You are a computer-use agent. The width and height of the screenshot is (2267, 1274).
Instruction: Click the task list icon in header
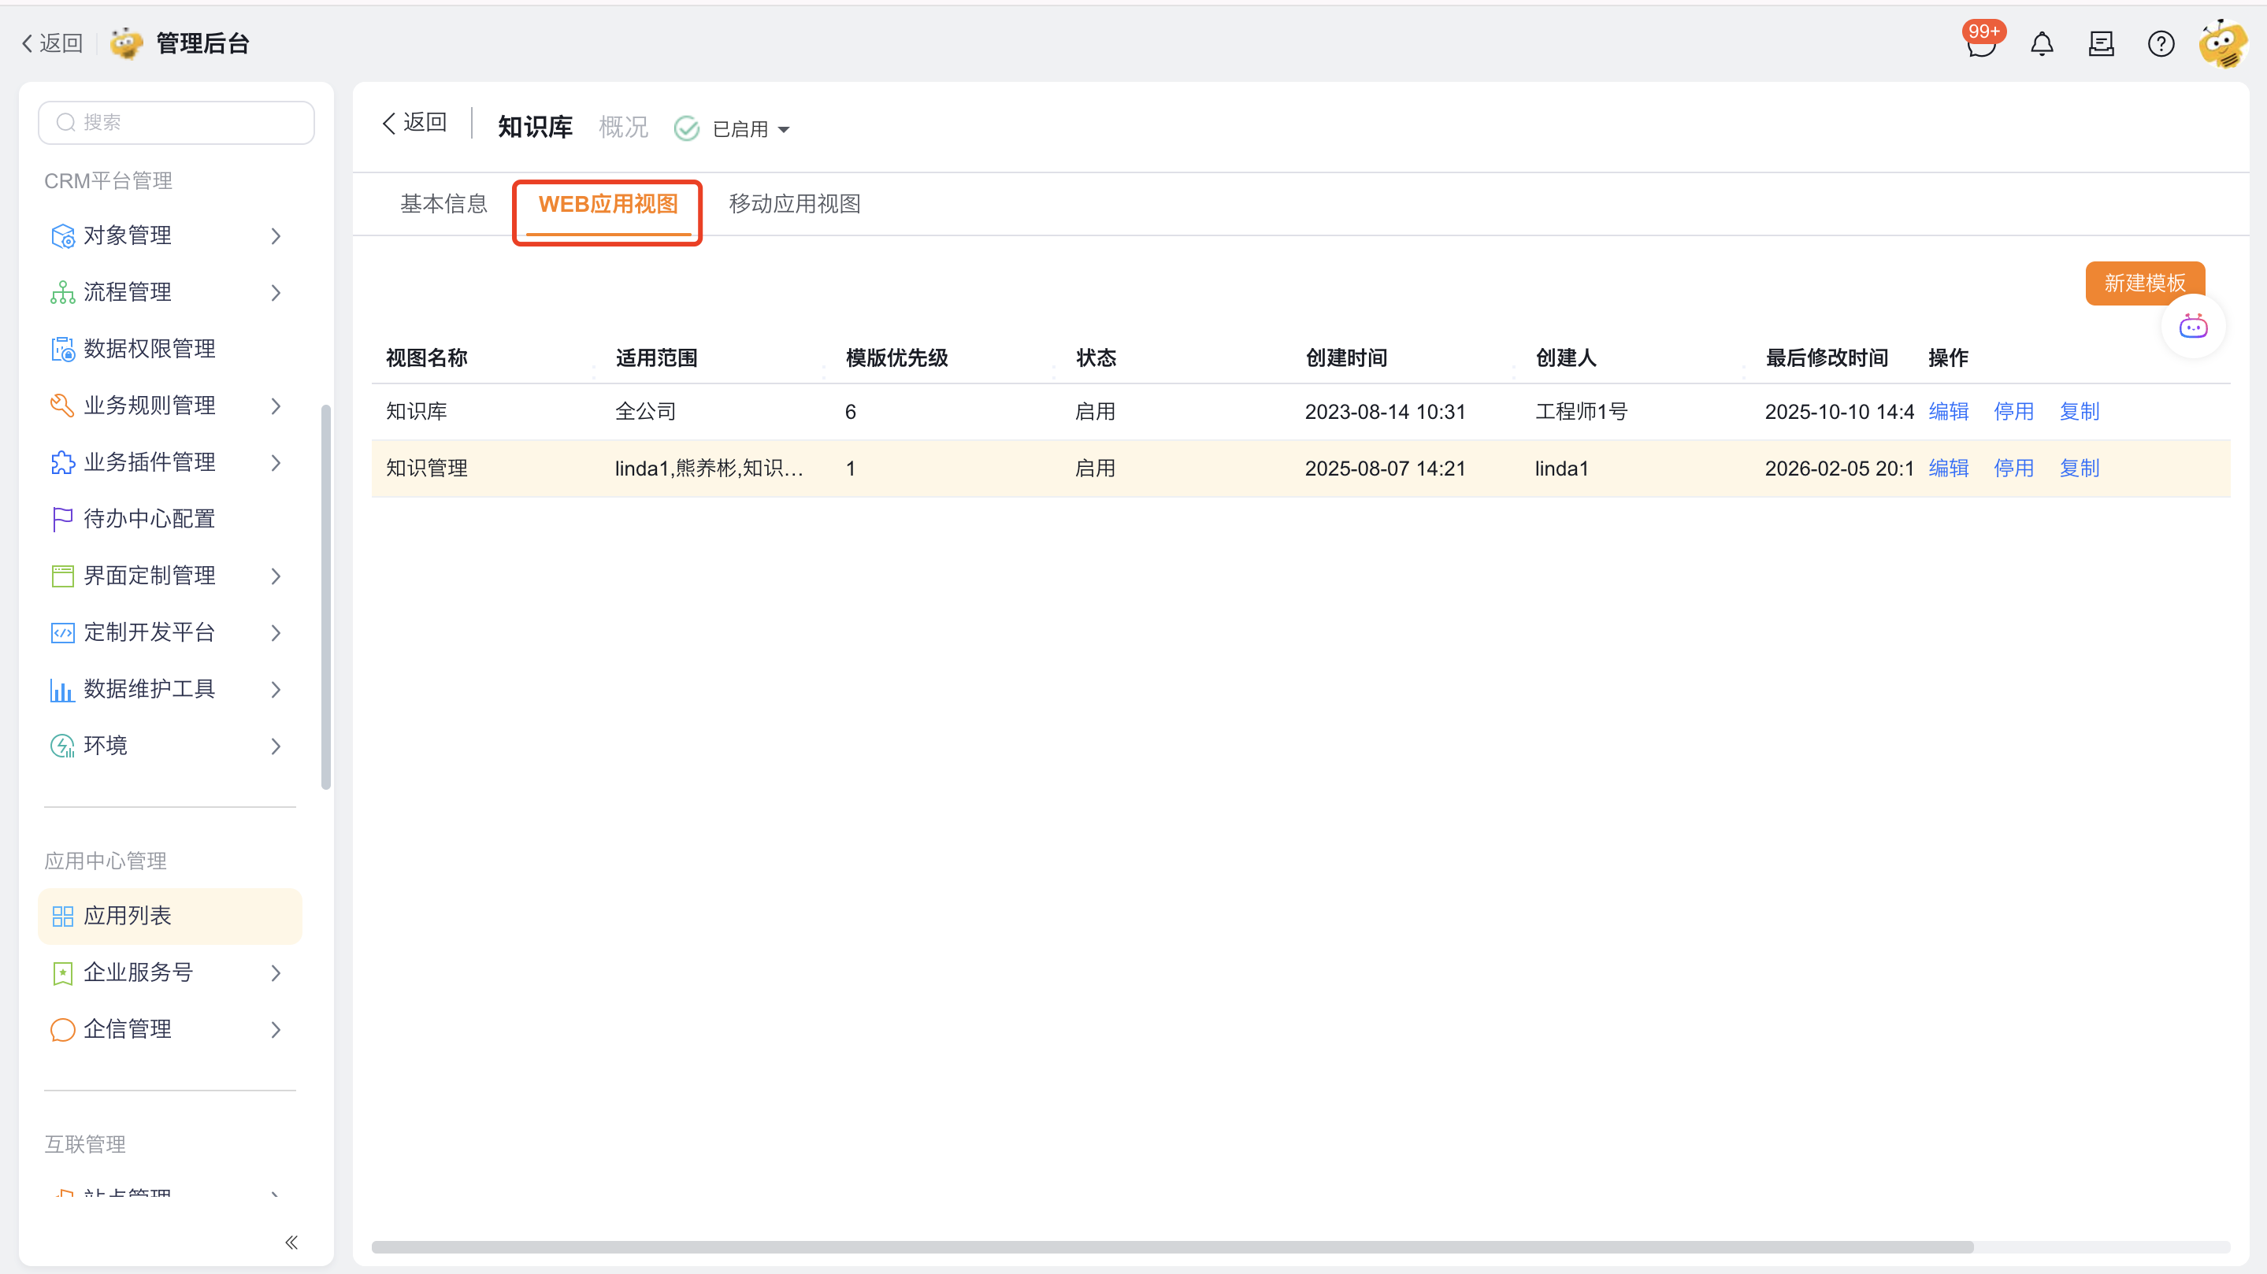click(x=2101, y=44)
